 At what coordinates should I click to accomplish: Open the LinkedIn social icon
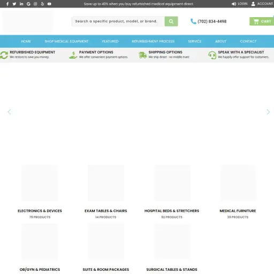pyautogui.click(x=21, y=4)
